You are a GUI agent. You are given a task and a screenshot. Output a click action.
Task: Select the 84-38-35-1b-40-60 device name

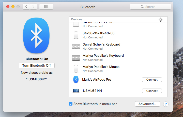pyautogui.click(x=99, y=33)
